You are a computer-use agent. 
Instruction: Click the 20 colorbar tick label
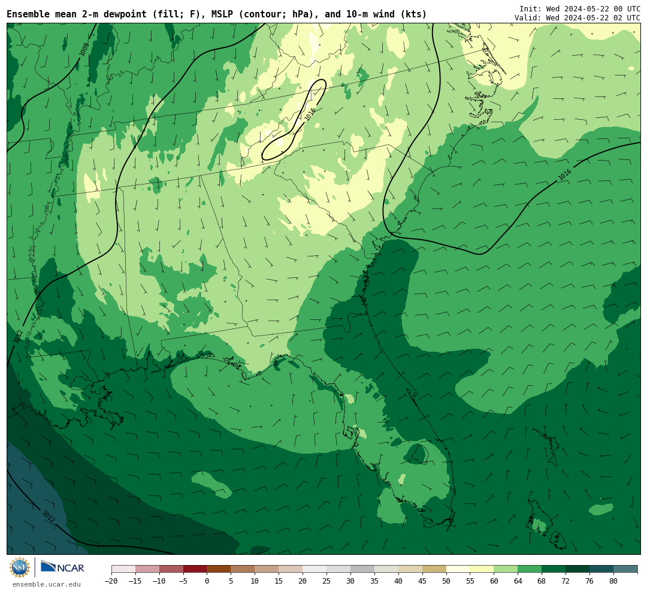pyautogui.click(x=303, y=581)
